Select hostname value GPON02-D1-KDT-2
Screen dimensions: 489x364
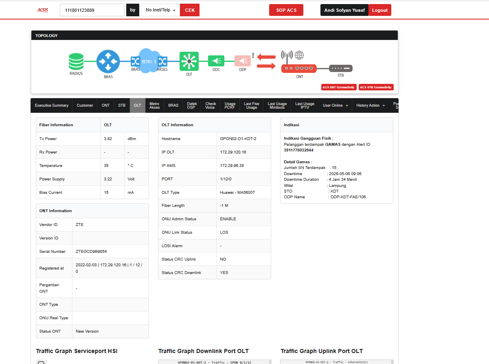tap(238, 139)
